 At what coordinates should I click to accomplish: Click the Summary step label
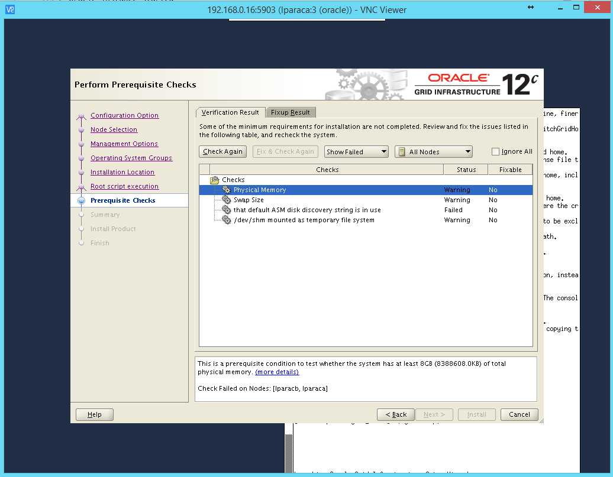pos(105,215)
